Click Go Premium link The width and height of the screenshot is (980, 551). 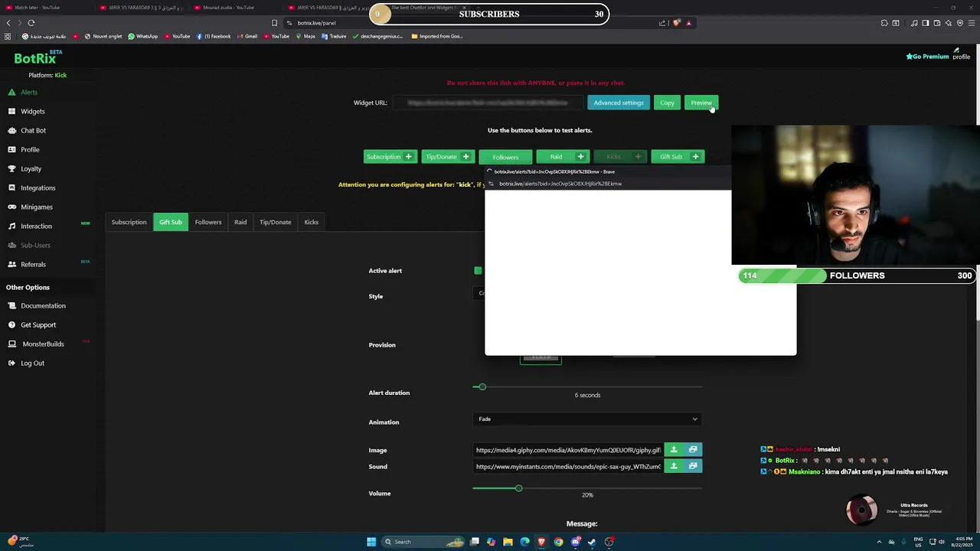click(x=927, y=57)
